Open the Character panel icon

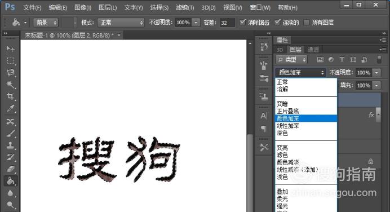[264, 116]
